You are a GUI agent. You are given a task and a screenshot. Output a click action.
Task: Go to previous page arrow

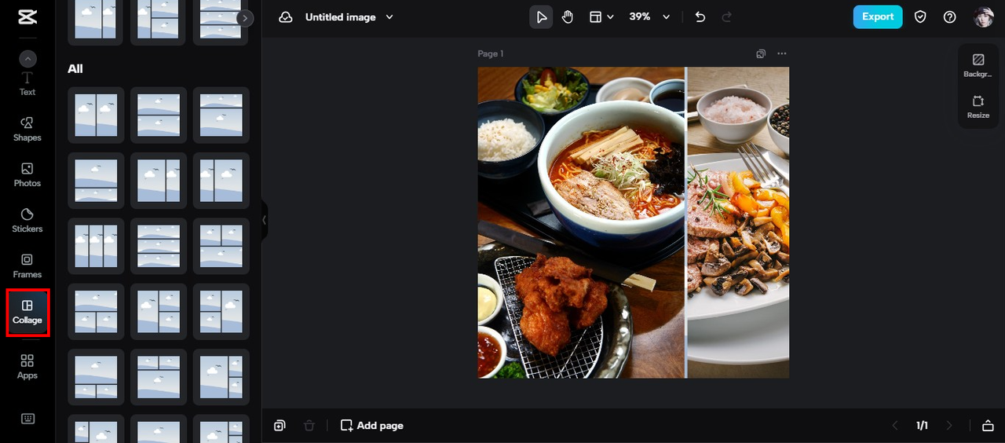point(895,426)
